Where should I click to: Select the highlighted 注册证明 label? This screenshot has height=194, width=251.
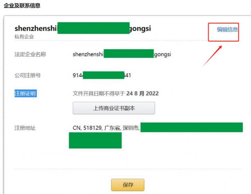coord(25,93)
